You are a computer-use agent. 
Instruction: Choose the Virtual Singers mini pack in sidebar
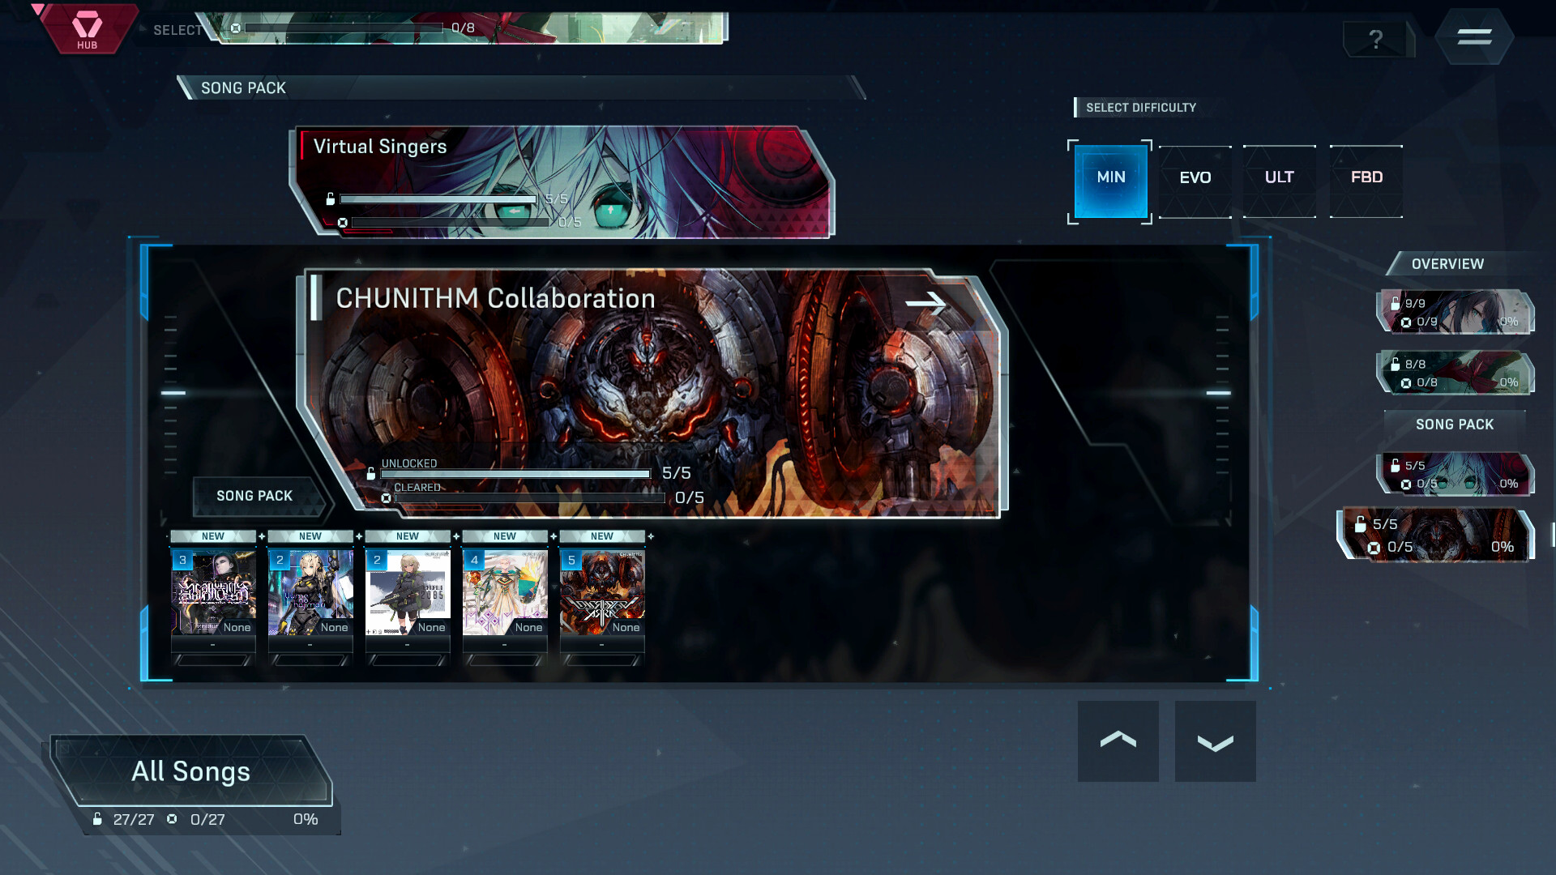coord(1456,474)
